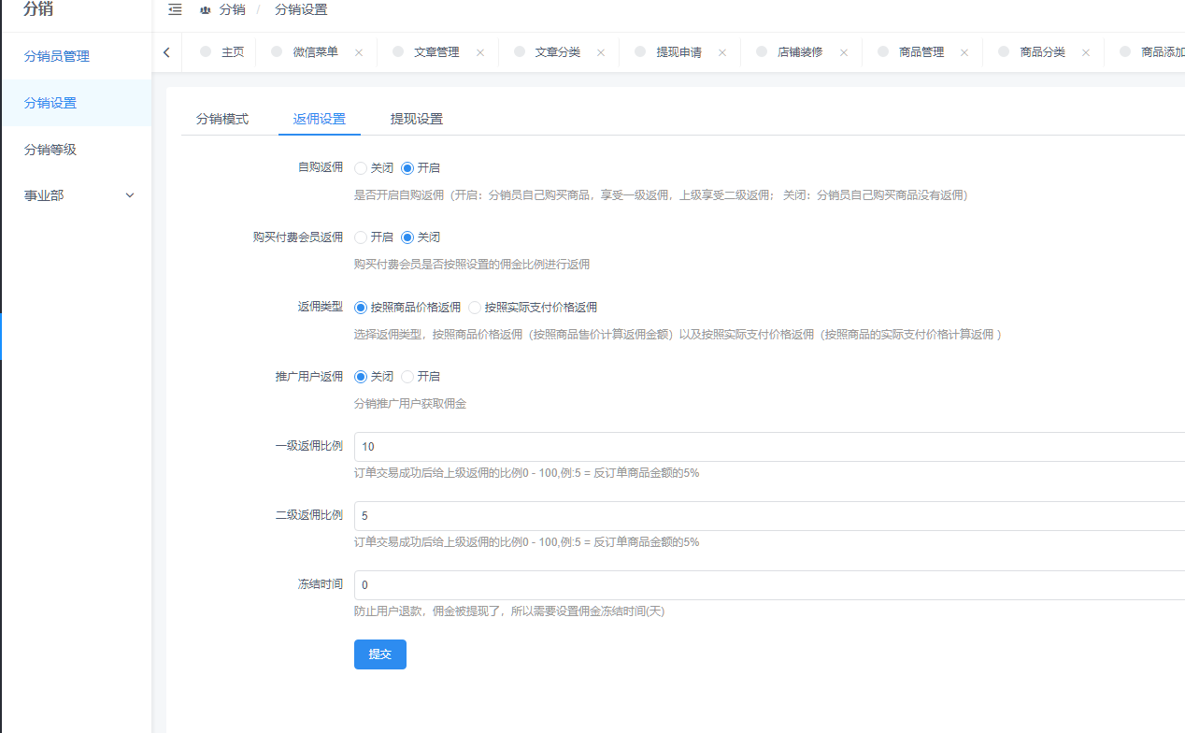This screenshot has height=733, width=1185.
Task: Set 自购返佣 to 关闭
Action: point(361,168)
